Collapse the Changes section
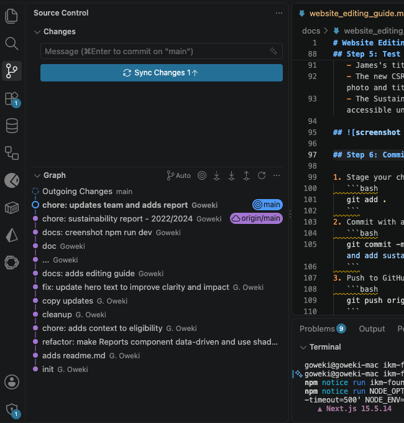The image size is (404, 423). pyautogui.click(x=37, y=32)
